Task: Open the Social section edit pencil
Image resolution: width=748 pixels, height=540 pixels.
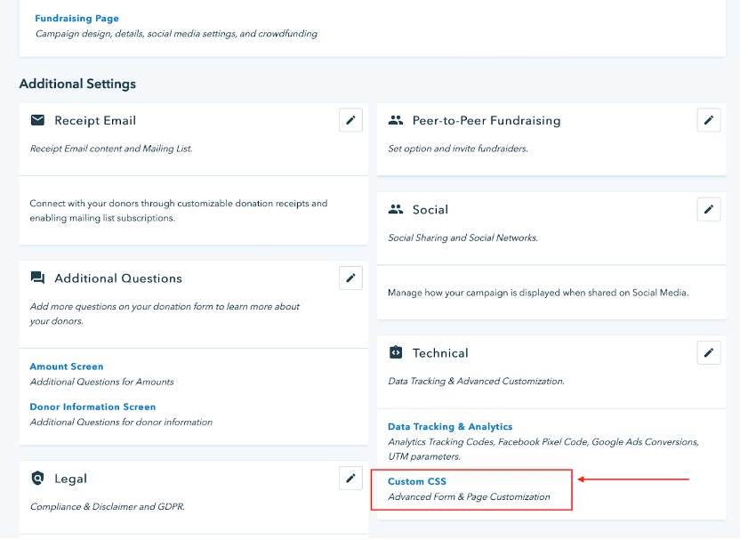Action: pyautogui.click(x=708, y=210)
